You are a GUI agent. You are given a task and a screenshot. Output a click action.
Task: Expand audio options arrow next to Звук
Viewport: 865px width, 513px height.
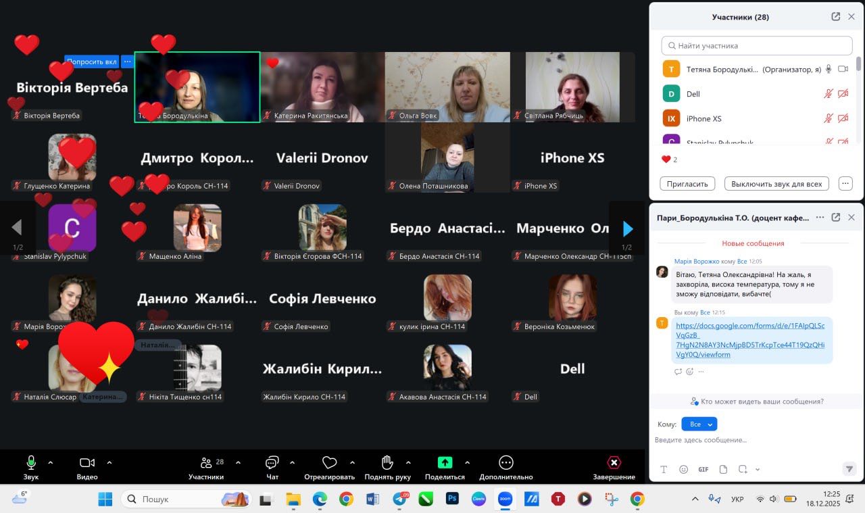pyautogui.click(x=50, y=463)
